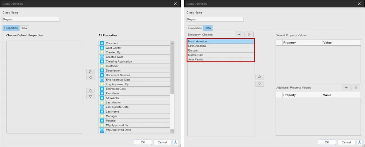Click Property header in Default Property Values
This screenshot has width=365, height=147.
point(302,43)
